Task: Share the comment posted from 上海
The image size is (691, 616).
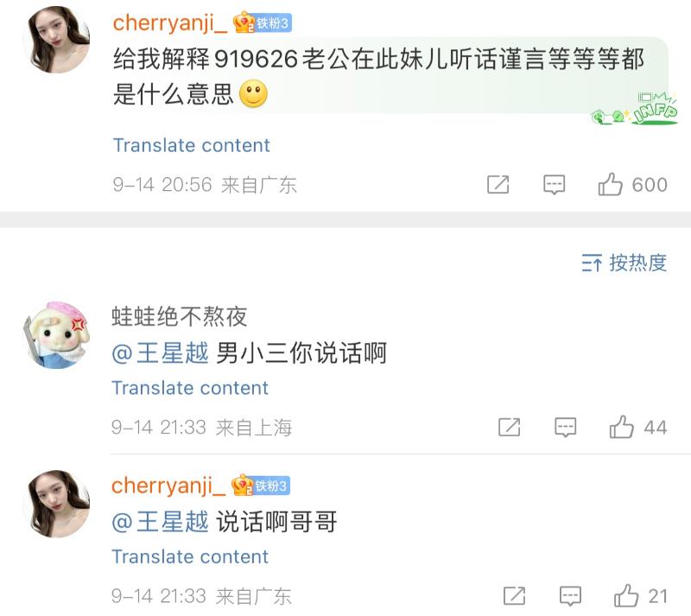Action: coord(509,427)
